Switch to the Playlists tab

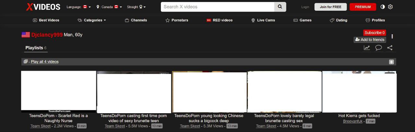click(34, 48)
